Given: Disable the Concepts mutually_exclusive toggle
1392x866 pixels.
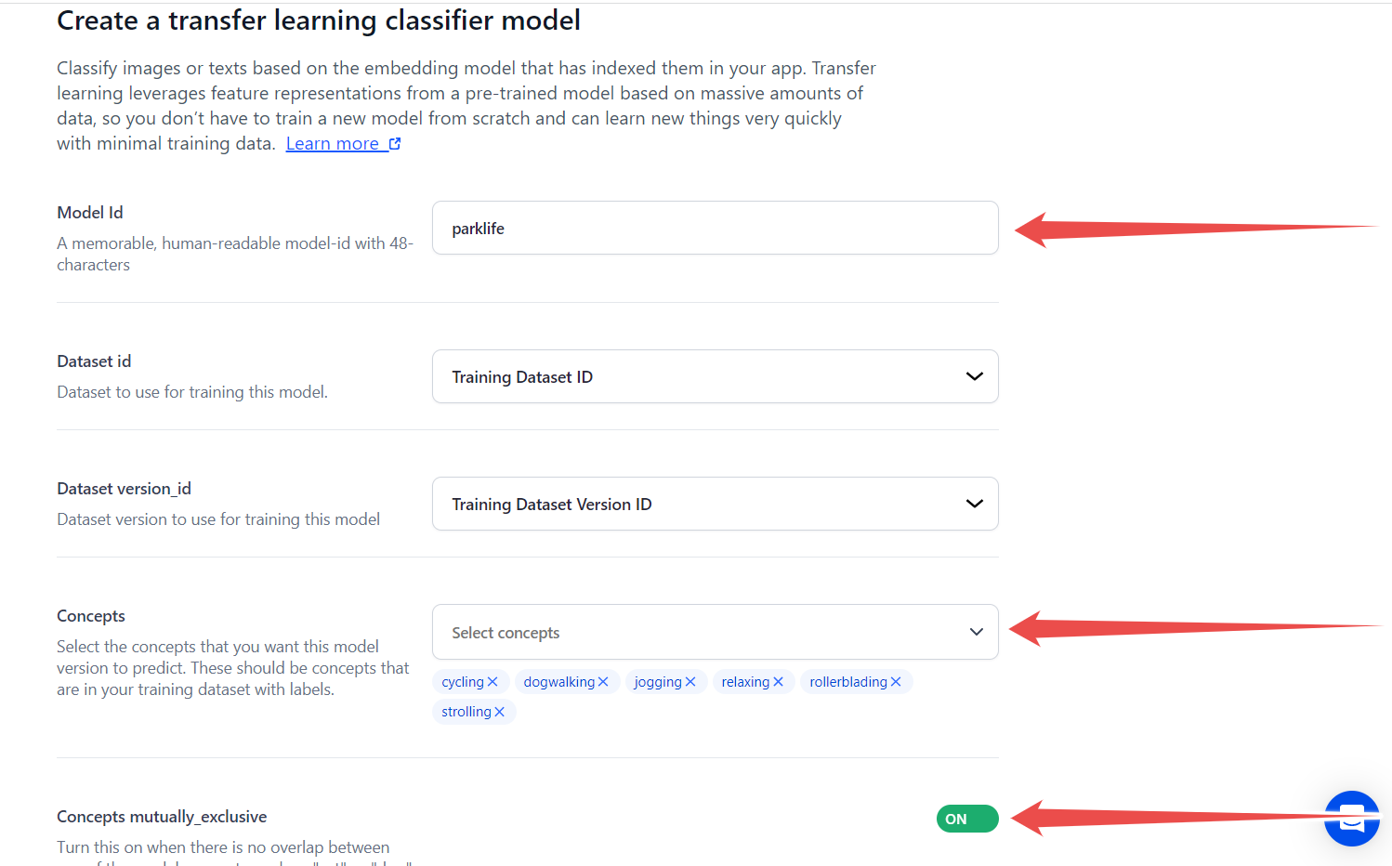Looking at the screenshot, I should point(966,819).
